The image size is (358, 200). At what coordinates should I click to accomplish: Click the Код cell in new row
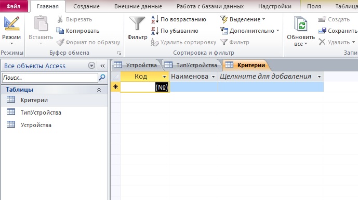point(144,87)
